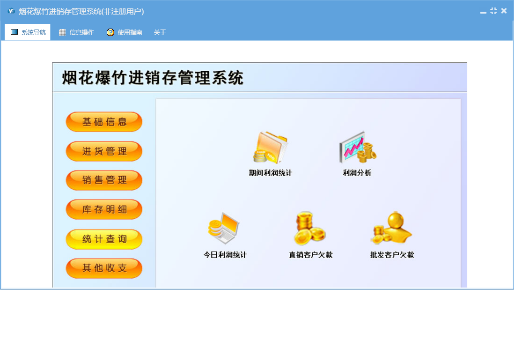Image resolution: width=514 pixels, height=341 pixels.
Task: Open the 期间利润统计 folder icon
Action: tap(270, 147)
